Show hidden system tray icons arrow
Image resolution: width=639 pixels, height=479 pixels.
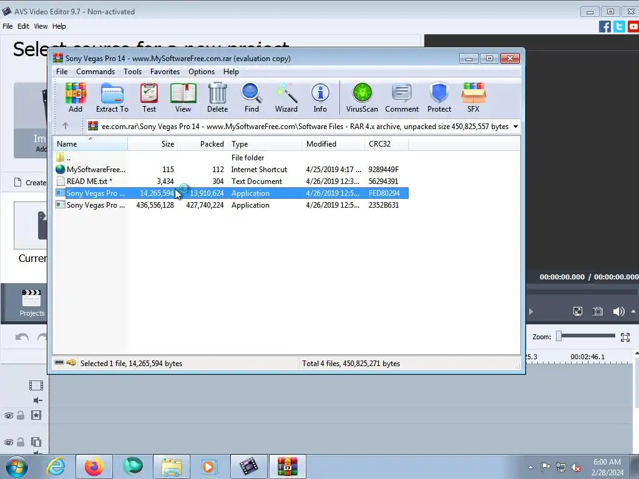coord(530,467)
